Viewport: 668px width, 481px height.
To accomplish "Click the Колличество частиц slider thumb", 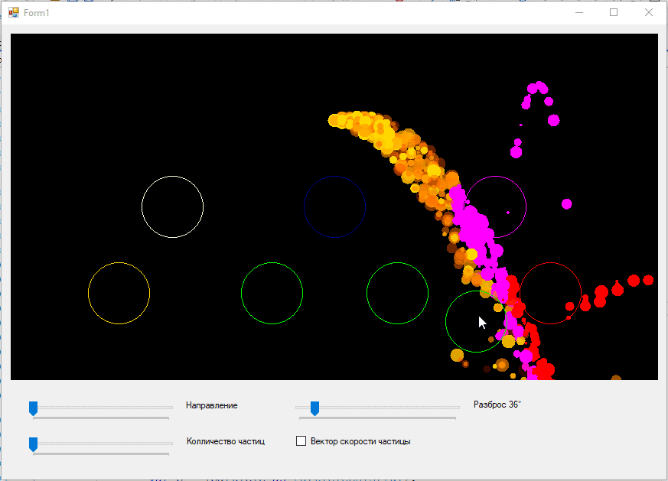I will click(33, 444).
